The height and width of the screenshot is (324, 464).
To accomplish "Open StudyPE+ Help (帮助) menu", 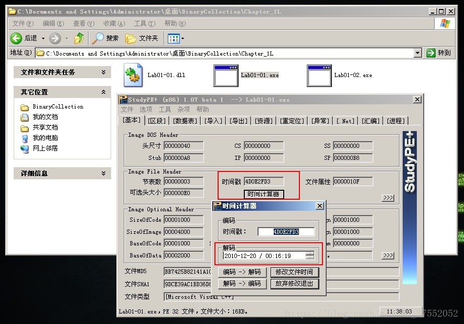I will (203, 110).
